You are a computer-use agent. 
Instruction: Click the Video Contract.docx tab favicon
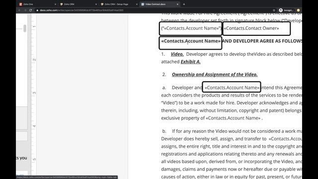click(x=143, y=4)
